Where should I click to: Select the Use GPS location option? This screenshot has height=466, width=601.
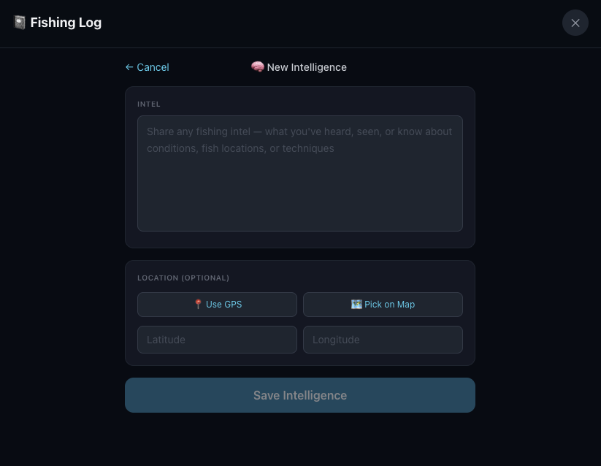[x=217, y=304]
